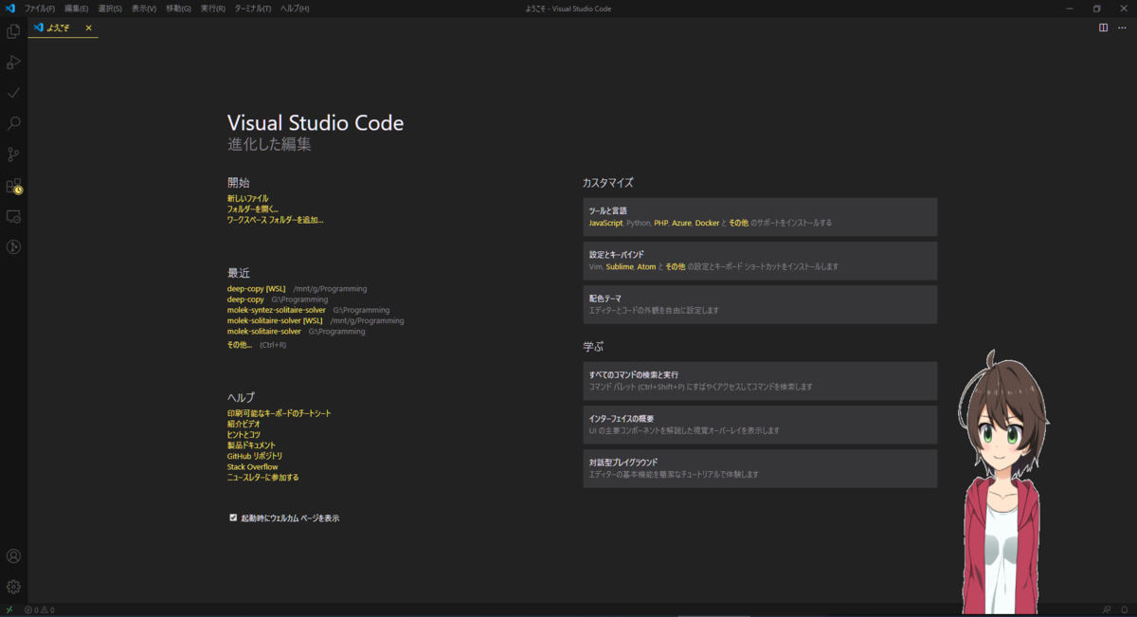
Task: Open the 紹介ビデオ help link
Action: pos(244,424)
